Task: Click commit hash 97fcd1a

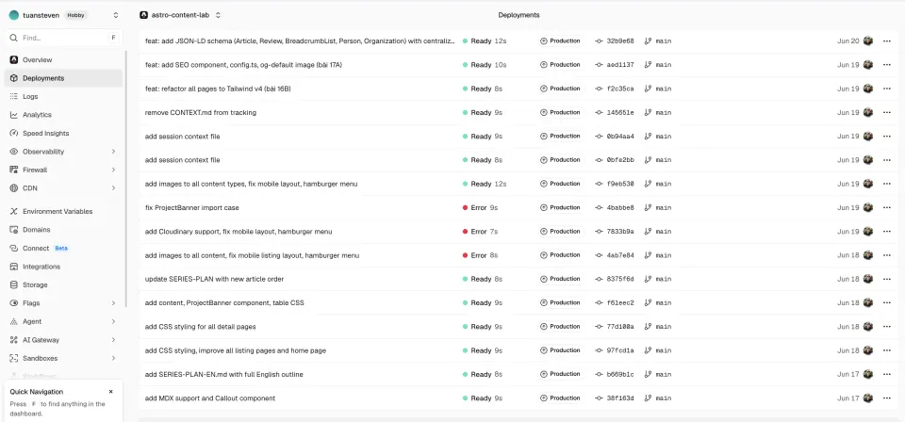Action: [x=620, y=350]
